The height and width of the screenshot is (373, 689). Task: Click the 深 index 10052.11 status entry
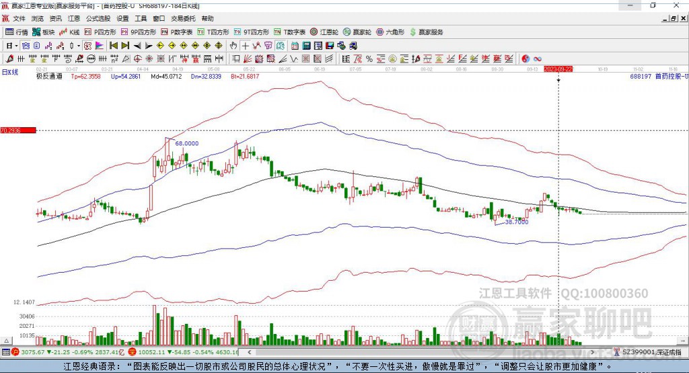pyautogui.click(x=184, y=352)
